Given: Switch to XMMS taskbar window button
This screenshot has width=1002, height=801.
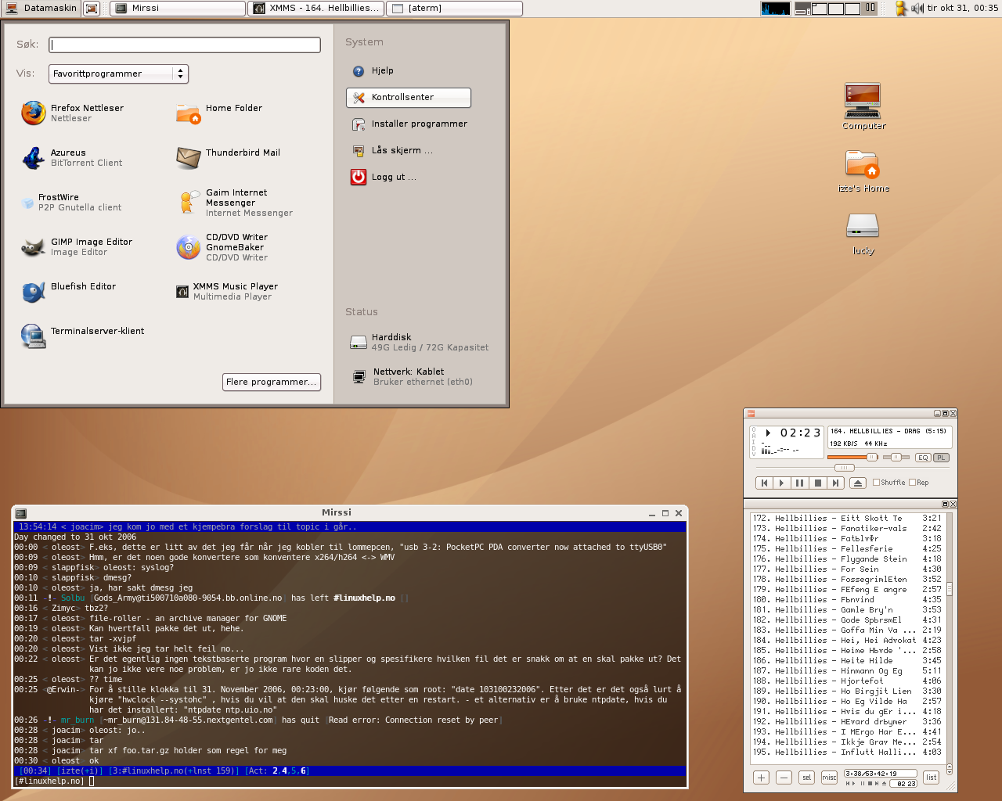Looking at the screenshot, I should [315, 8].
